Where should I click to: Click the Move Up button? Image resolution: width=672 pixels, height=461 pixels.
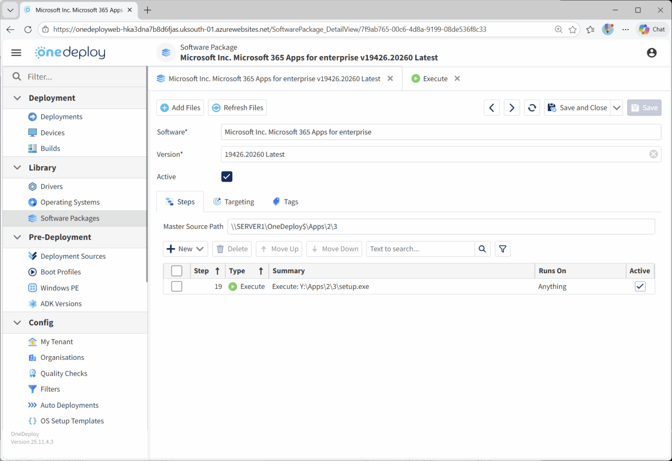[279, 249]
